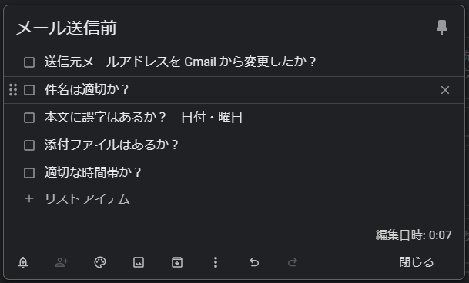This screenshot has width=469, height=283.
Task: Tick the 本文に誤字はあるか？ checkbox
Action: (29, 118)
